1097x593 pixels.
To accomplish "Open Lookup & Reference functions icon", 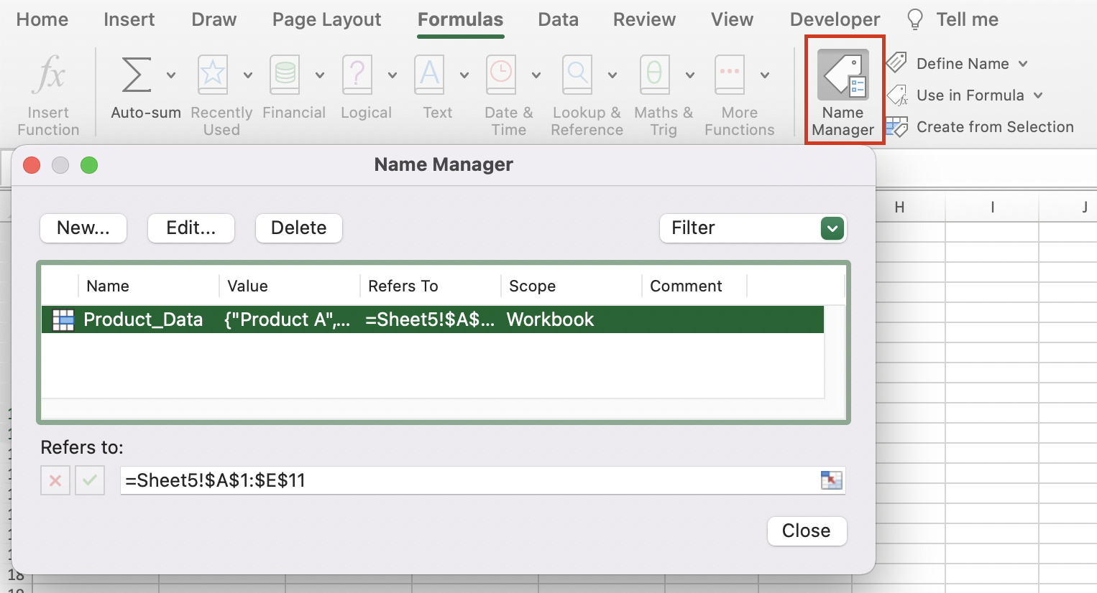I will (577, 75).
